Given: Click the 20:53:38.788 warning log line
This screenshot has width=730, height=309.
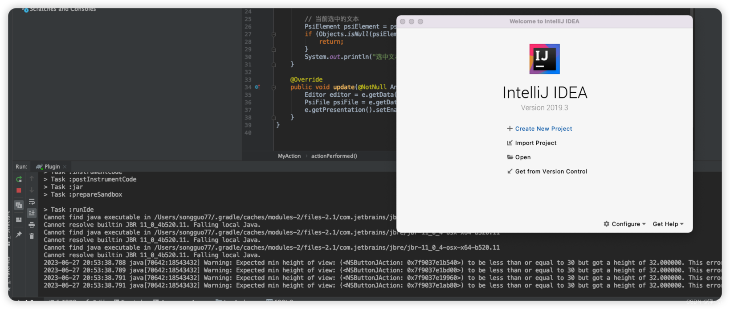Looking at the screenshot, I should (382, 263).
